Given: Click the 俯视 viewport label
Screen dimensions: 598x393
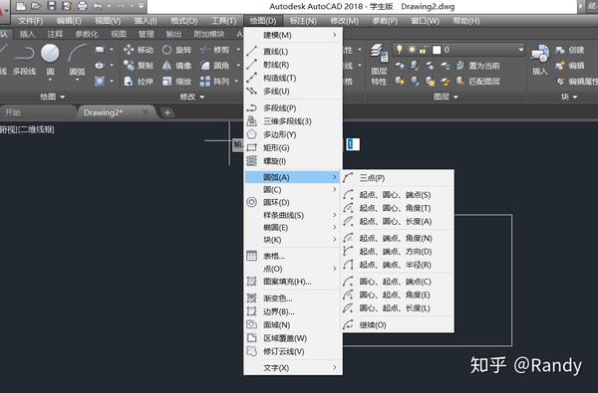Looking at the screenshot, I should tap(7, 130).
